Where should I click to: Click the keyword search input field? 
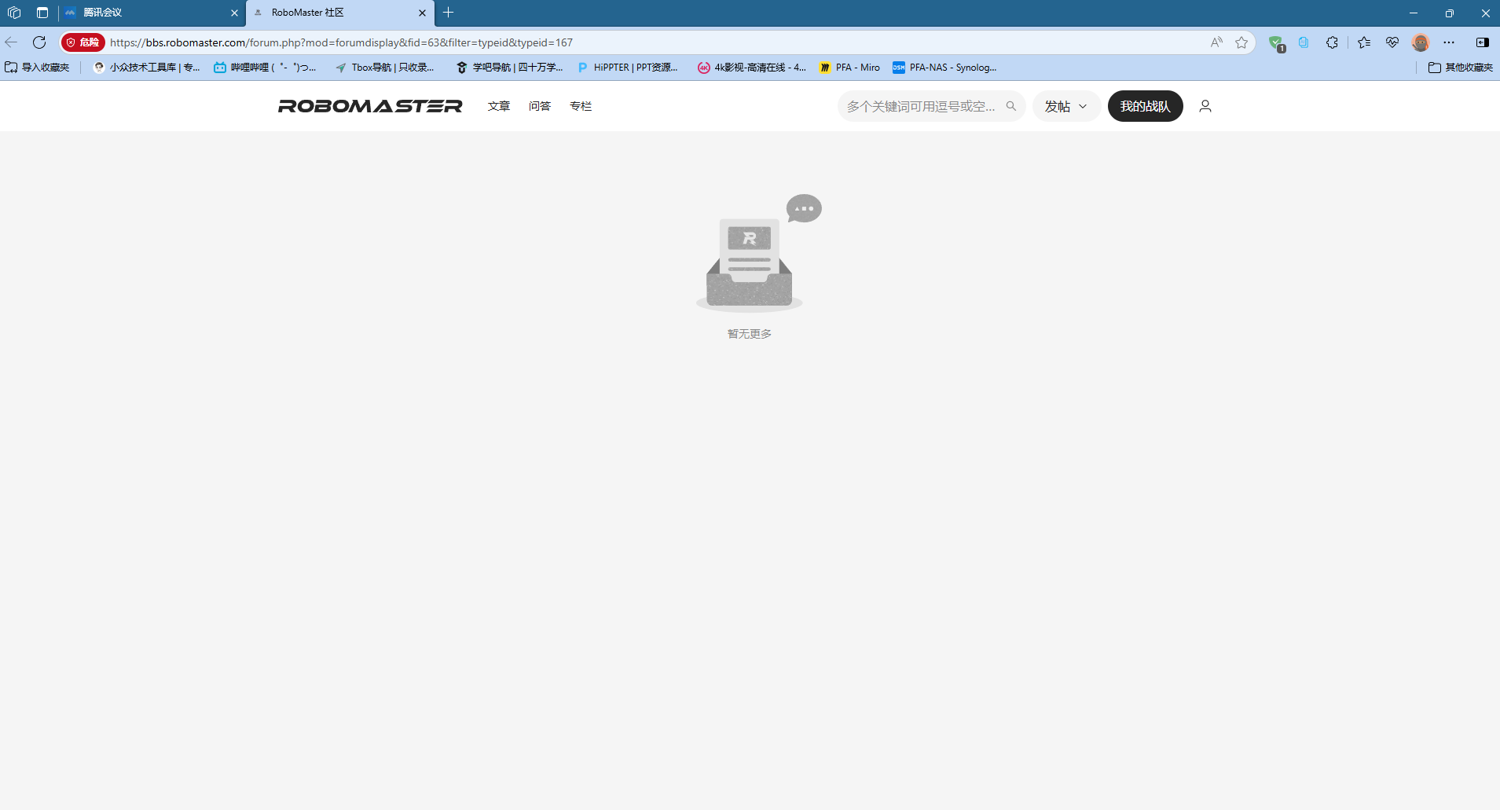(x=921, y=106)
